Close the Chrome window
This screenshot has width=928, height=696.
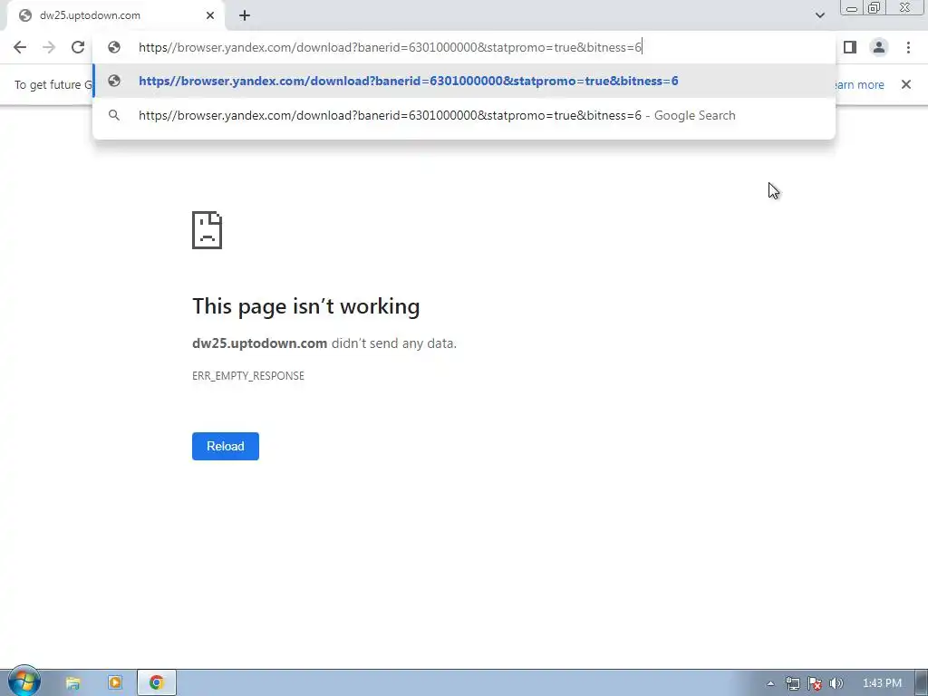pyautogui.click(x=905, y=8)
